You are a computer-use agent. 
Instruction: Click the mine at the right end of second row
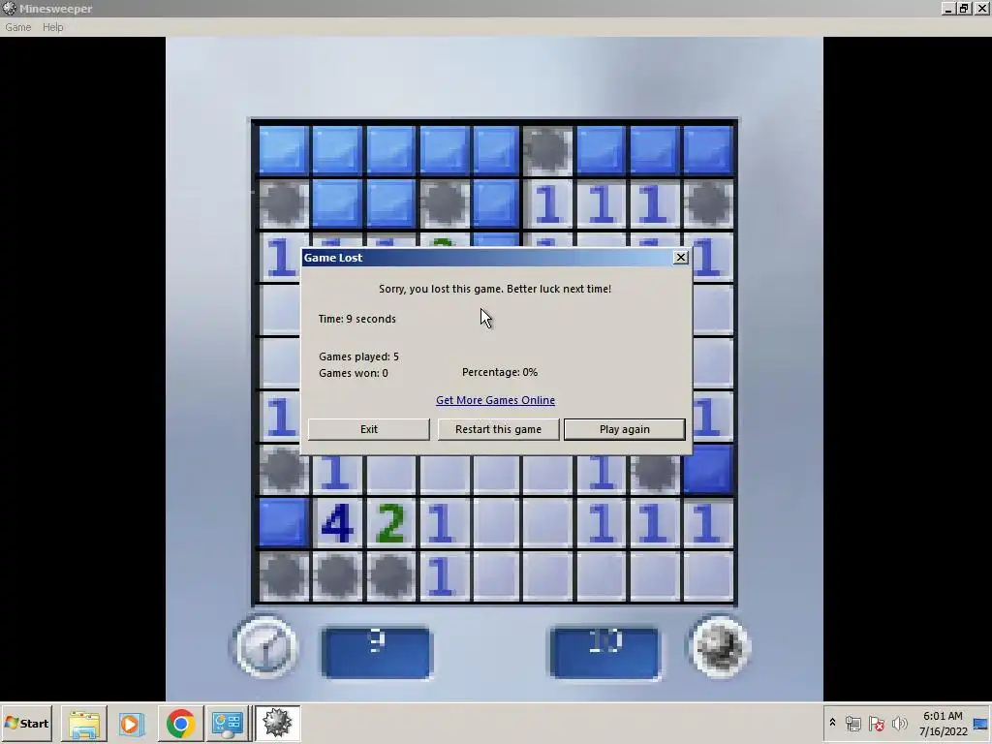[708, 203]
